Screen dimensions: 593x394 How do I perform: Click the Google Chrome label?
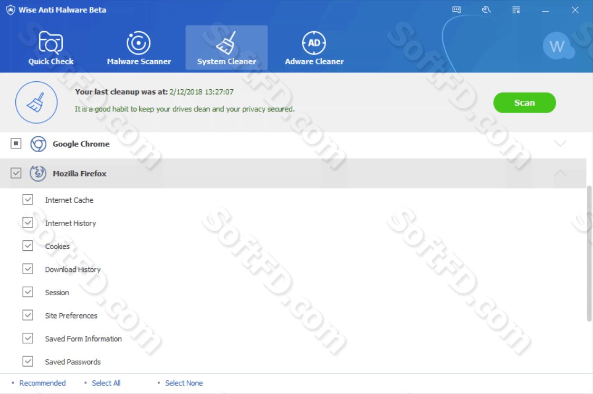pos(81,144)
